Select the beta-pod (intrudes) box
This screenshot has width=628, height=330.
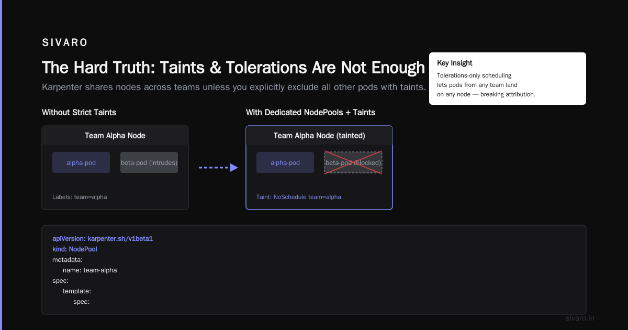coord(149,162)
